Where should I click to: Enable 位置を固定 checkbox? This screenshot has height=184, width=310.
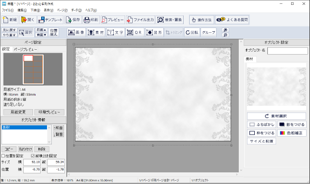click(3, 156)
